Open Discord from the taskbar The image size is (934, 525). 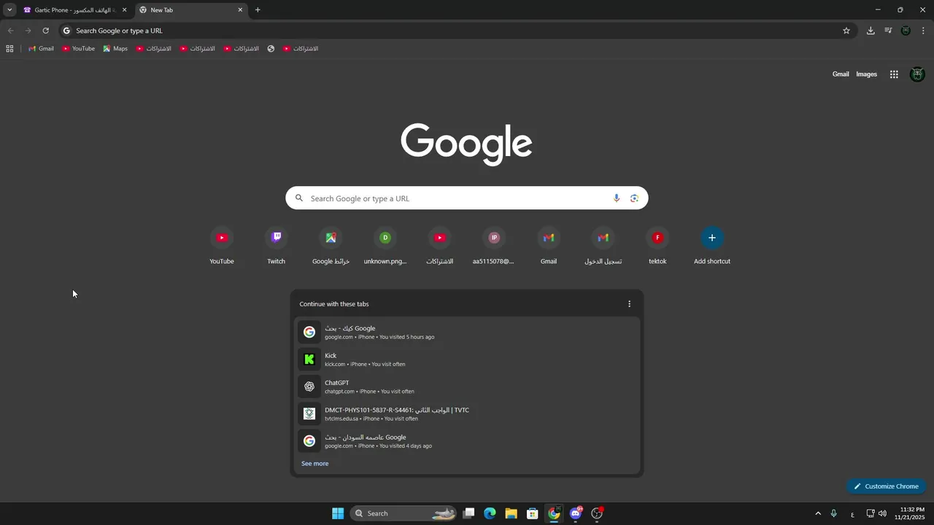point(576,513)
